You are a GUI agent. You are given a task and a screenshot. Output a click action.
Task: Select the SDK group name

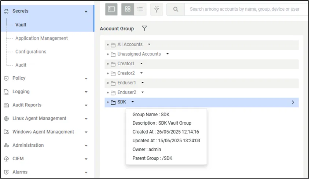click(122, 102)
